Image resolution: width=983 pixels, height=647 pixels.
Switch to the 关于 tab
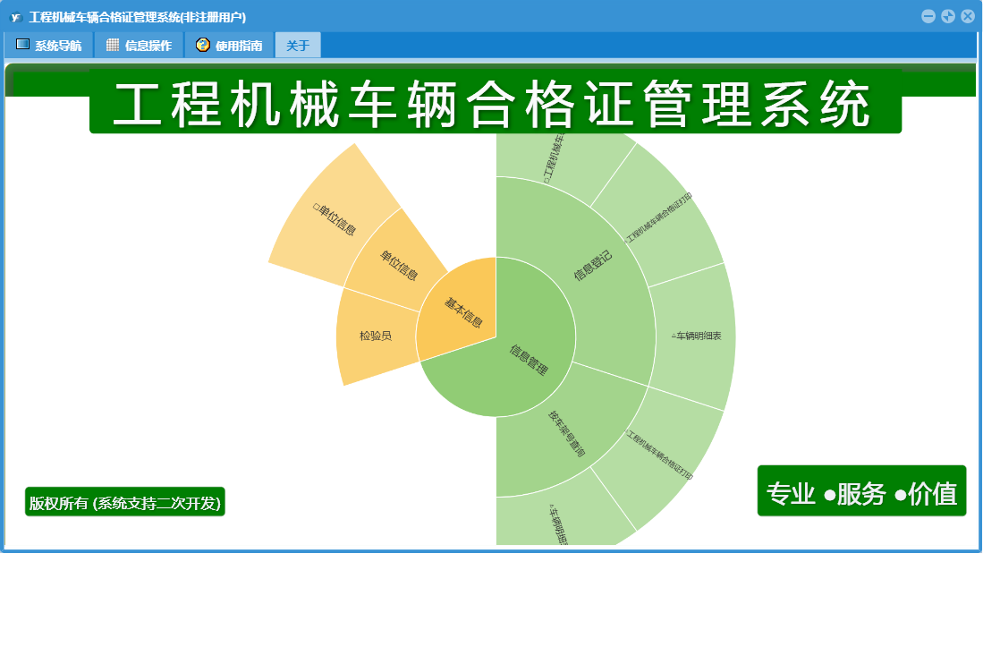tap(298, 45)
